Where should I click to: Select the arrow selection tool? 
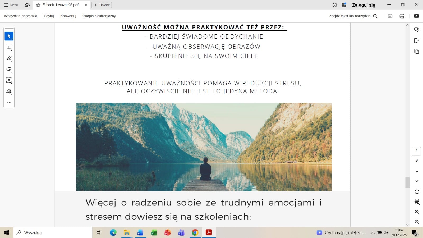click(x=9, y=36)
